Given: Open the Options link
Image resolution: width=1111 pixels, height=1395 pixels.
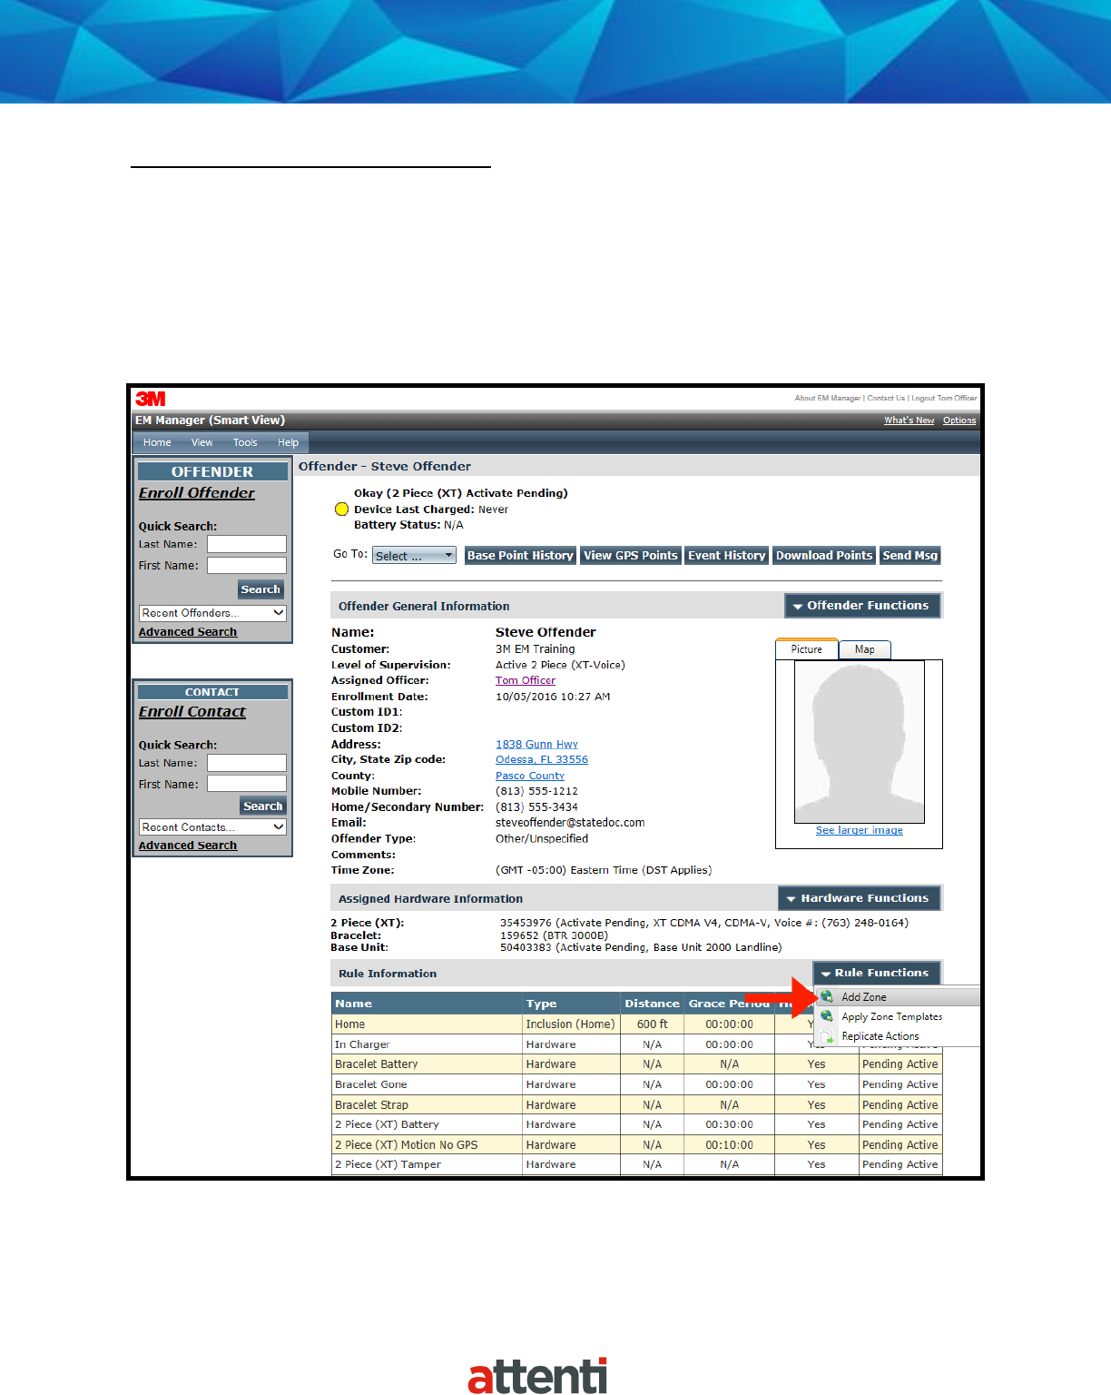Looking at the screenshot, I should (959, 420).
